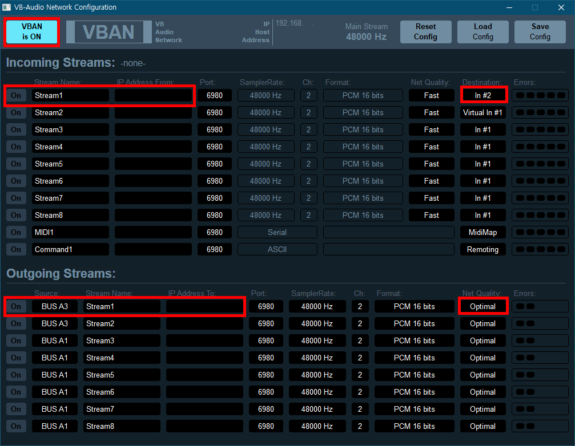
Task: Click incoming Stream1 error indicator LEDs
Action: [540, 96]
